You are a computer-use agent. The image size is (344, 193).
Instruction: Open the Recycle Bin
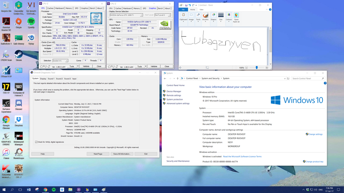tap(6, 7)
